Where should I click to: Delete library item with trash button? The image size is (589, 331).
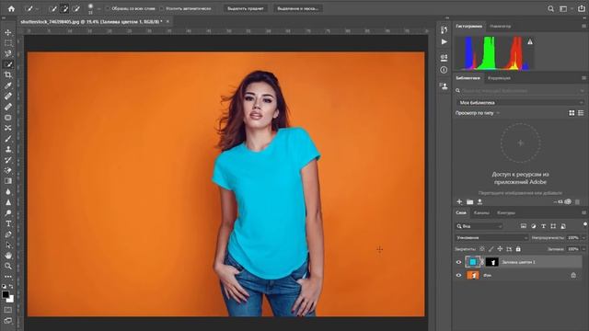pos(577,202)
